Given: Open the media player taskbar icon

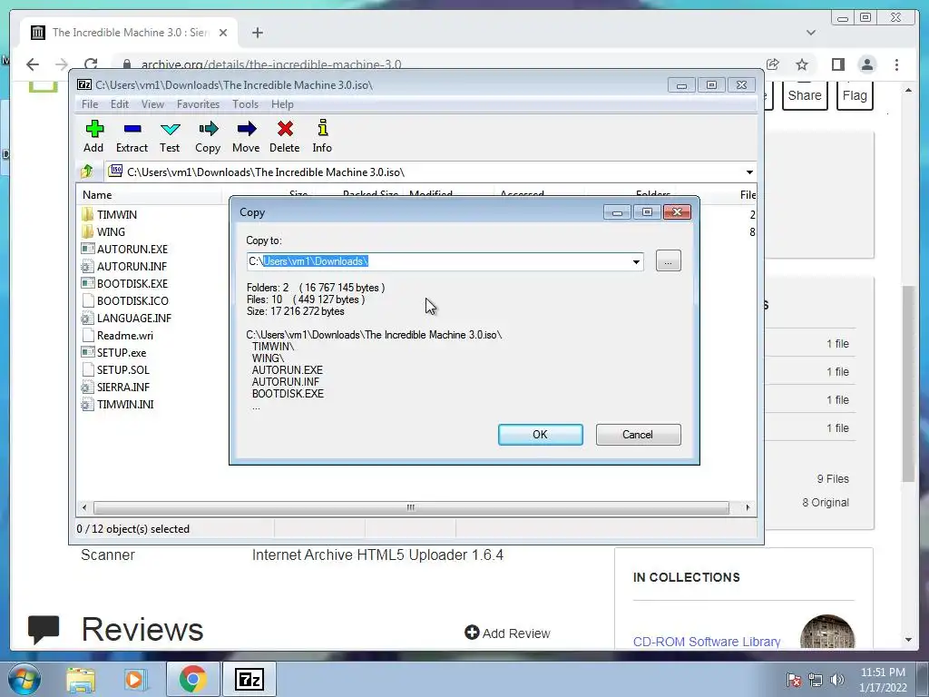Looking at the screenshot, I should coord(135,679).
